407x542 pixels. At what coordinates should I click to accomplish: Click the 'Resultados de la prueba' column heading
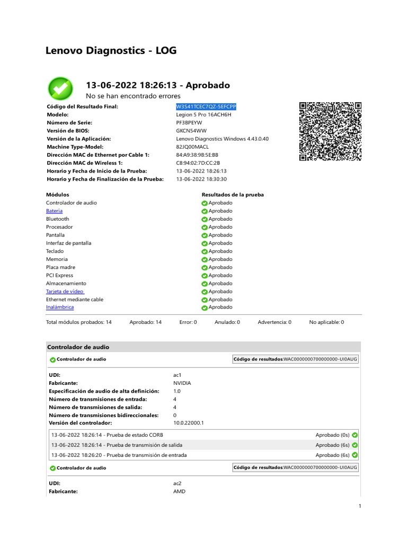pos(233,195)
